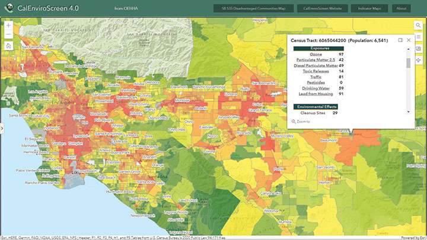Zoom out of the map
This screenshot has width=427, height=240.
pos(8,36)
